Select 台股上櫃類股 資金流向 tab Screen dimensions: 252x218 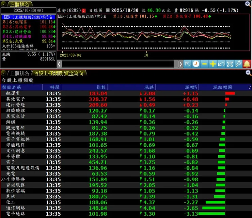coord(59,73)
